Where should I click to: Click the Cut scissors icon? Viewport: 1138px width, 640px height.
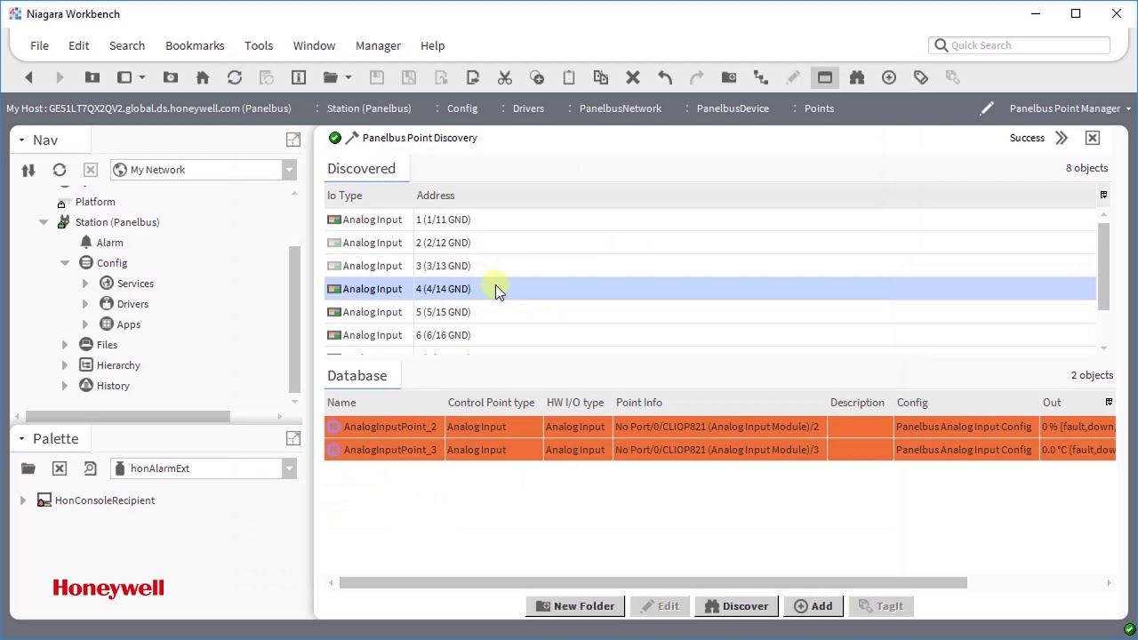coord(505,77)
